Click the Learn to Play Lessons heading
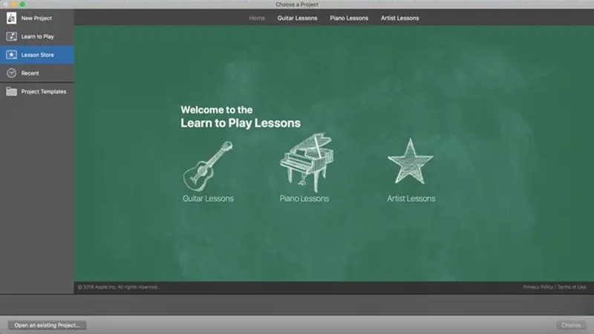Screen dimensions: 594x334 241,123
